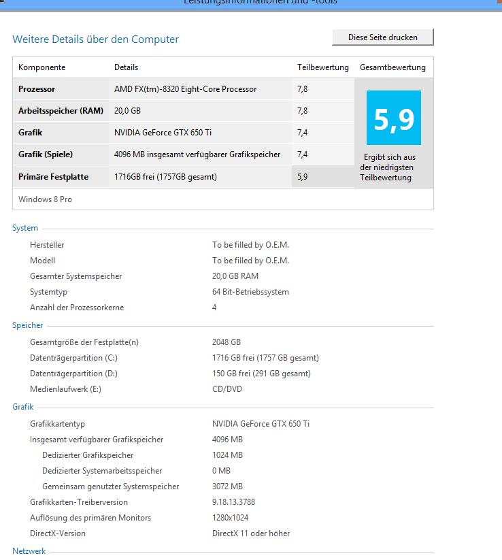
Task: Select the Grafikkartentyp label
Action: pyautogui.click(x=57, y=424)
